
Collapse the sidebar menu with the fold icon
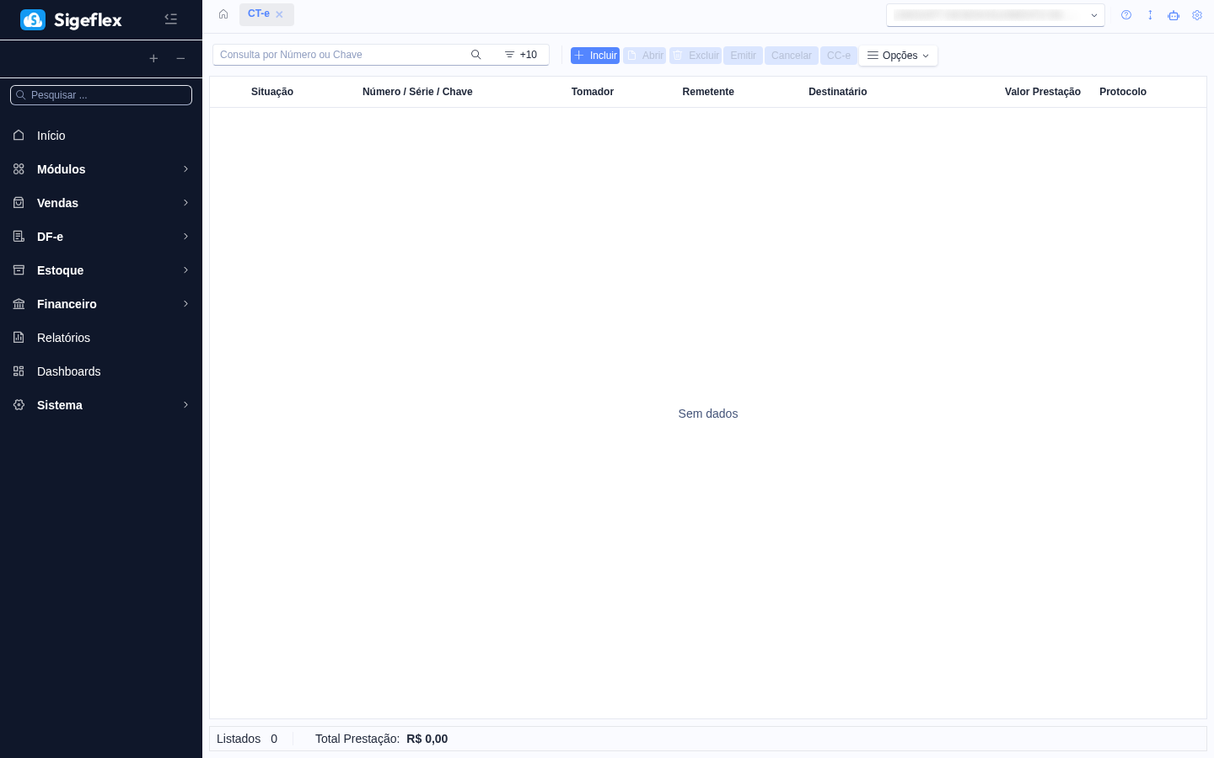[x=170, y=19]
